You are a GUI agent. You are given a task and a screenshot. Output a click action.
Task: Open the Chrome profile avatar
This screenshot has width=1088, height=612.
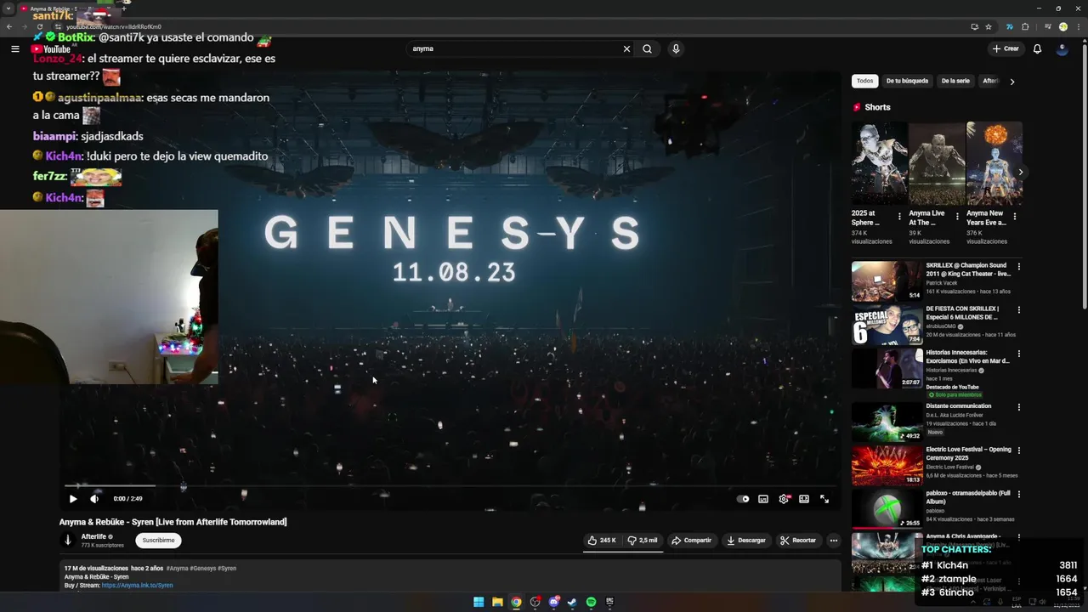click(x=1062, y=26)
